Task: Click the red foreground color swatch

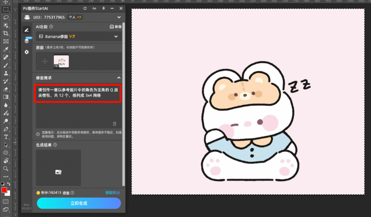Action: pyautogui.click(x=5, y=190)
